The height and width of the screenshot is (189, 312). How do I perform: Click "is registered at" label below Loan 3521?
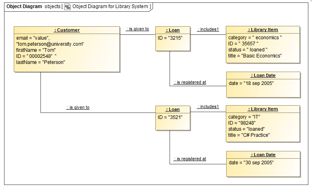tap(190, 159)
